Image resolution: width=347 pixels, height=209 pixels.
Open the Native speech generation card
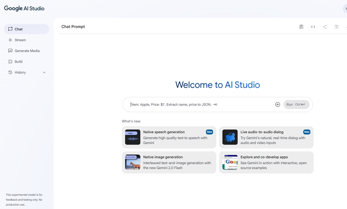point(169,137)
